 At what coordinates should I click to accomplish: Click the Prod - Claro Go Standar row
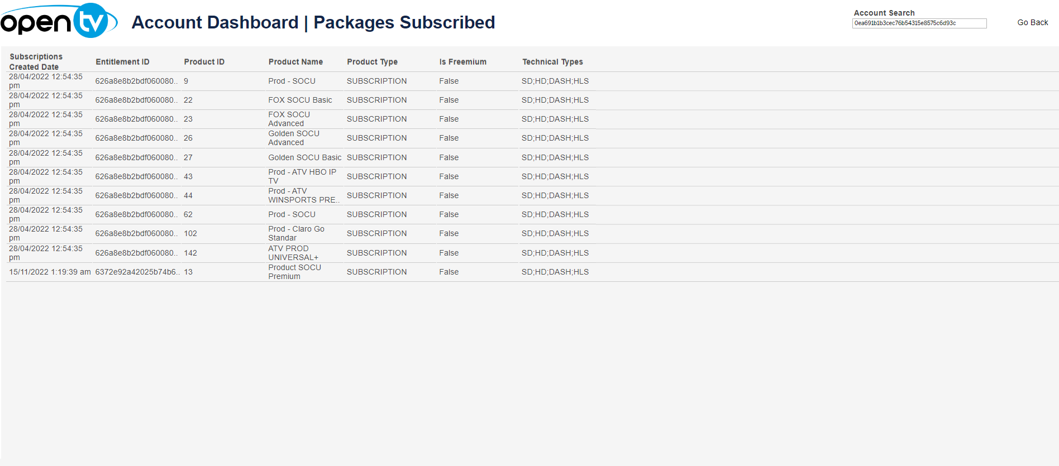click(296, 234)
